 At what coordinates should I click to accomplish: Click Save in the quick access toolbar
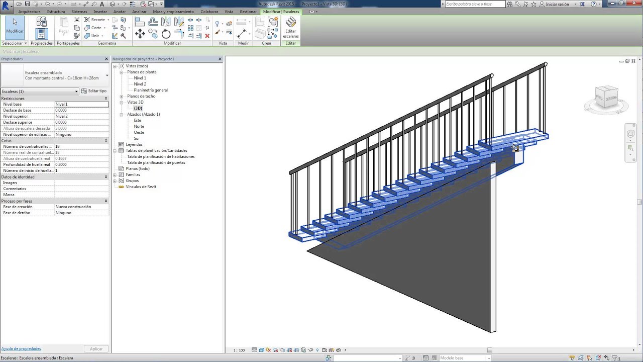27,4
